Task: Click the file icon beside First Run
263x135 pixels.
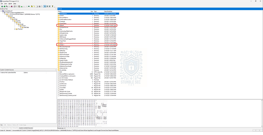Action: [59, 82]
